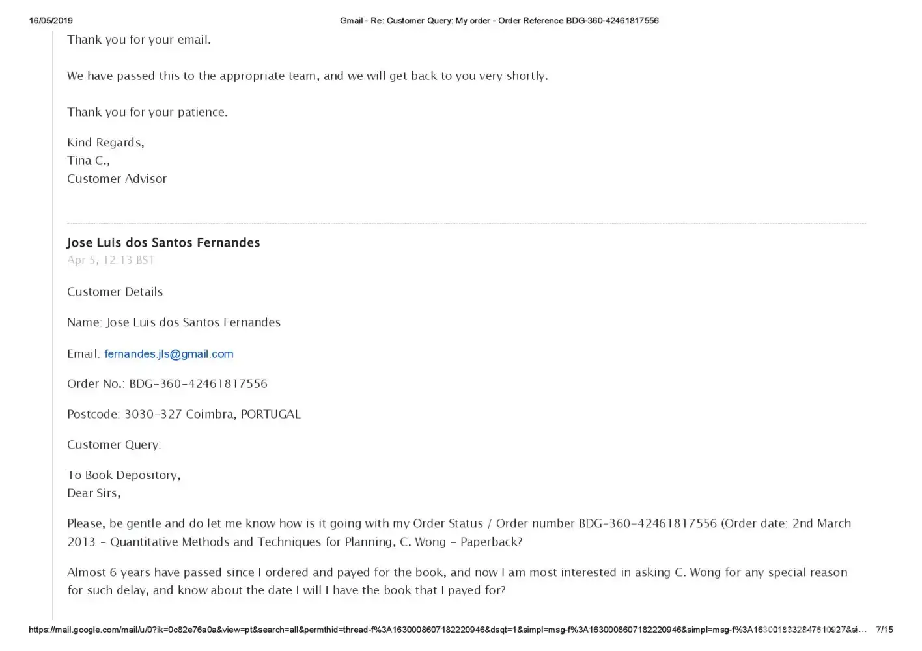
Task: Click the Gmail page title in the header
Action: coord(499,21)
